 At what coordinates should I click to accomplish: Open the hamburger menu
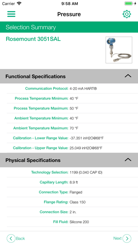(11, 14)
